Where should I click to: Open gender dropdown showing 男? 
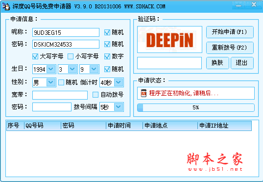pyautogui.click(x=51, y=82)
